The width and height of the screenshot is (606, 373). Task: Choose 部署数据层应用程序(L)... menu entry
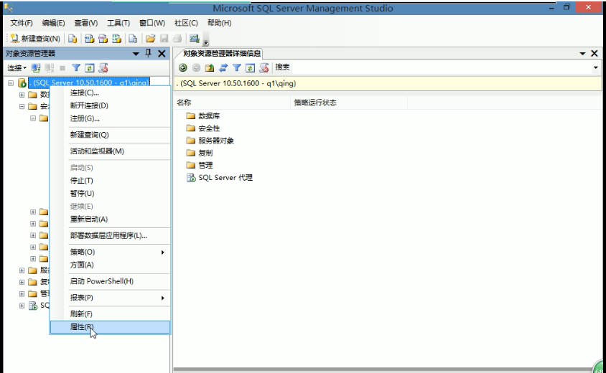click(110, 235)
